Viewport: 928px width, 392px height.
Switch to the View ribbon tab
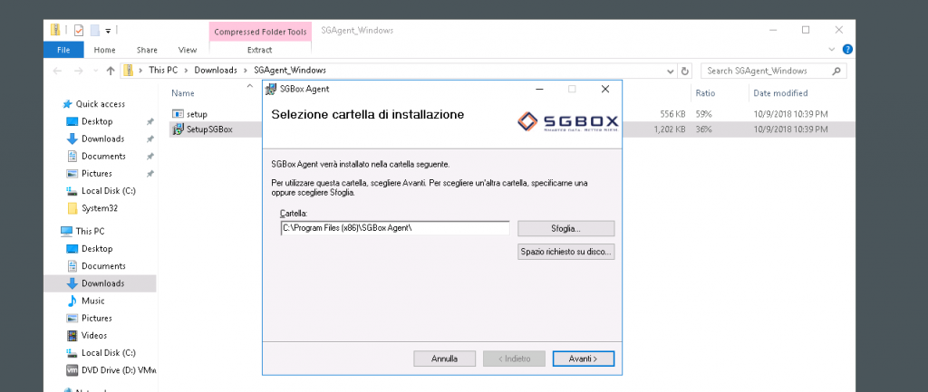(188, 50)
